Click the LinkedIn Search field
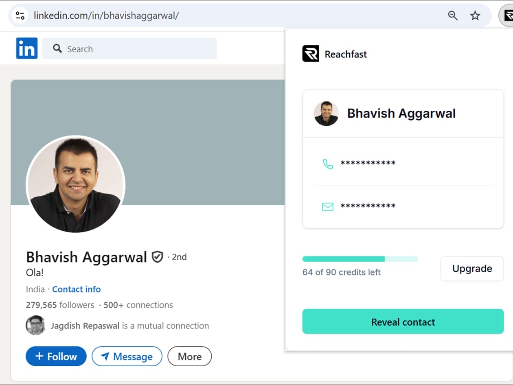The height and width of the screenshot is (385, 513). coord(134,49)
